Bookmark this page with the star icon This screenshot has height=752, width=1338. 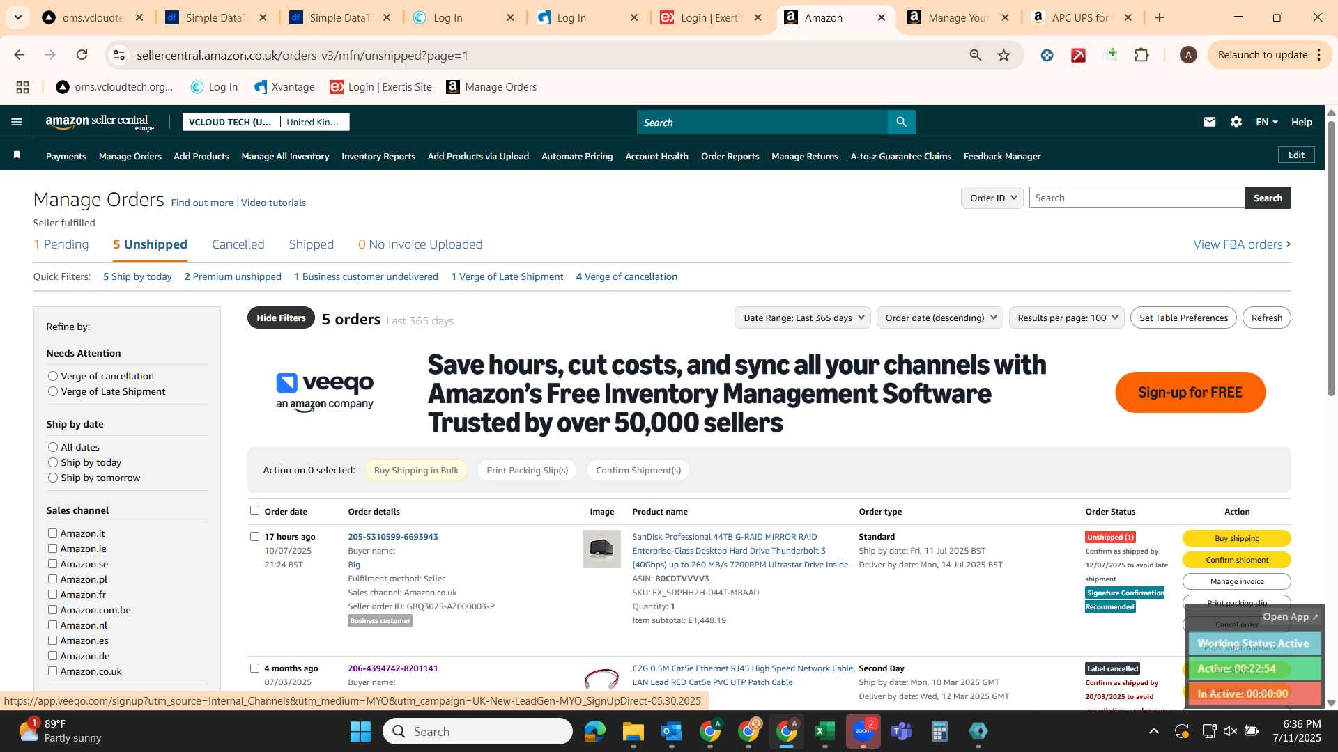[x=1003, y=55]
